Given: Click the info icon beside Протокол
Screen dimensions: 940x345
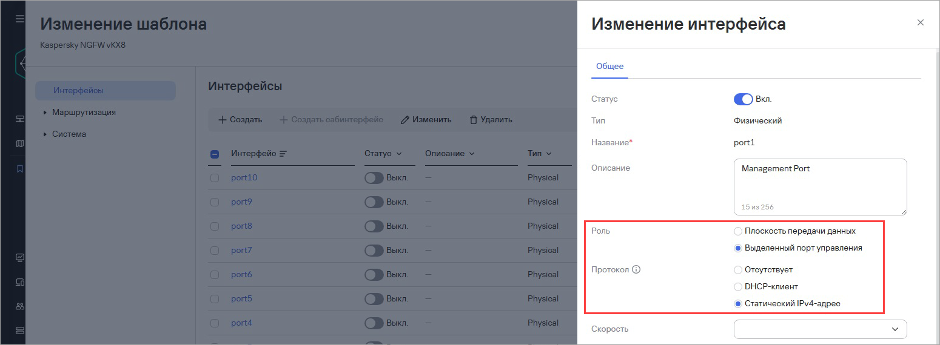Looking at the screenshot, I should coord(636,269).
